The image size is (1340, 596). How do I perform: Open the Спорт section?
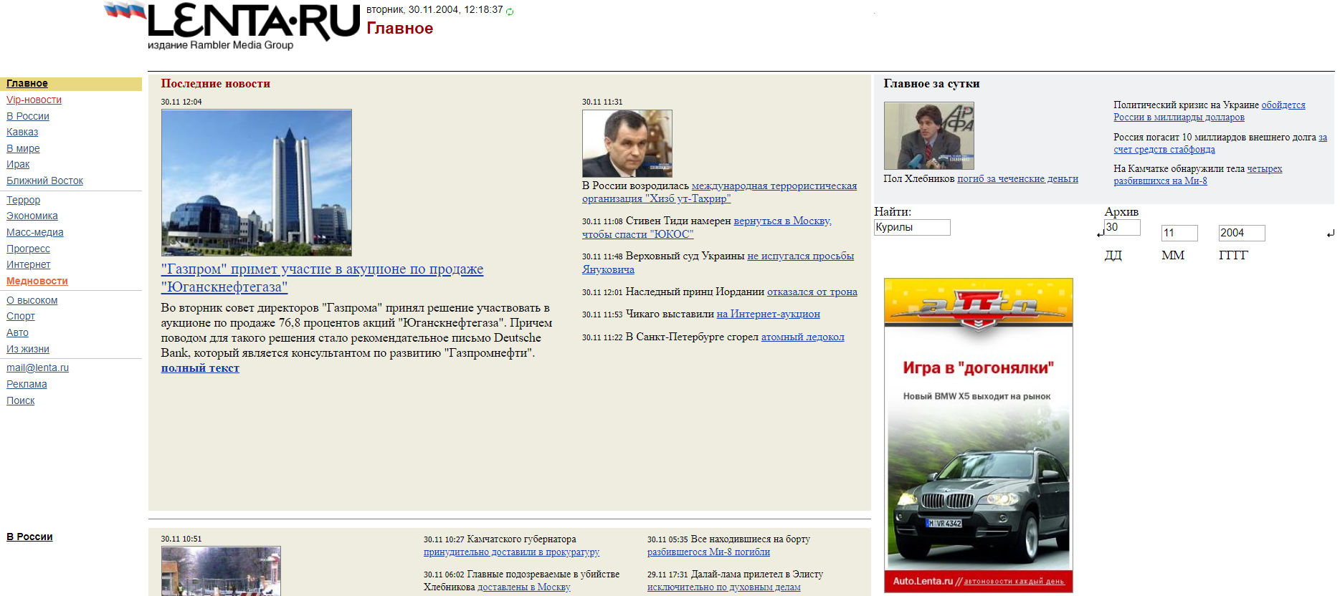[21, 316]
